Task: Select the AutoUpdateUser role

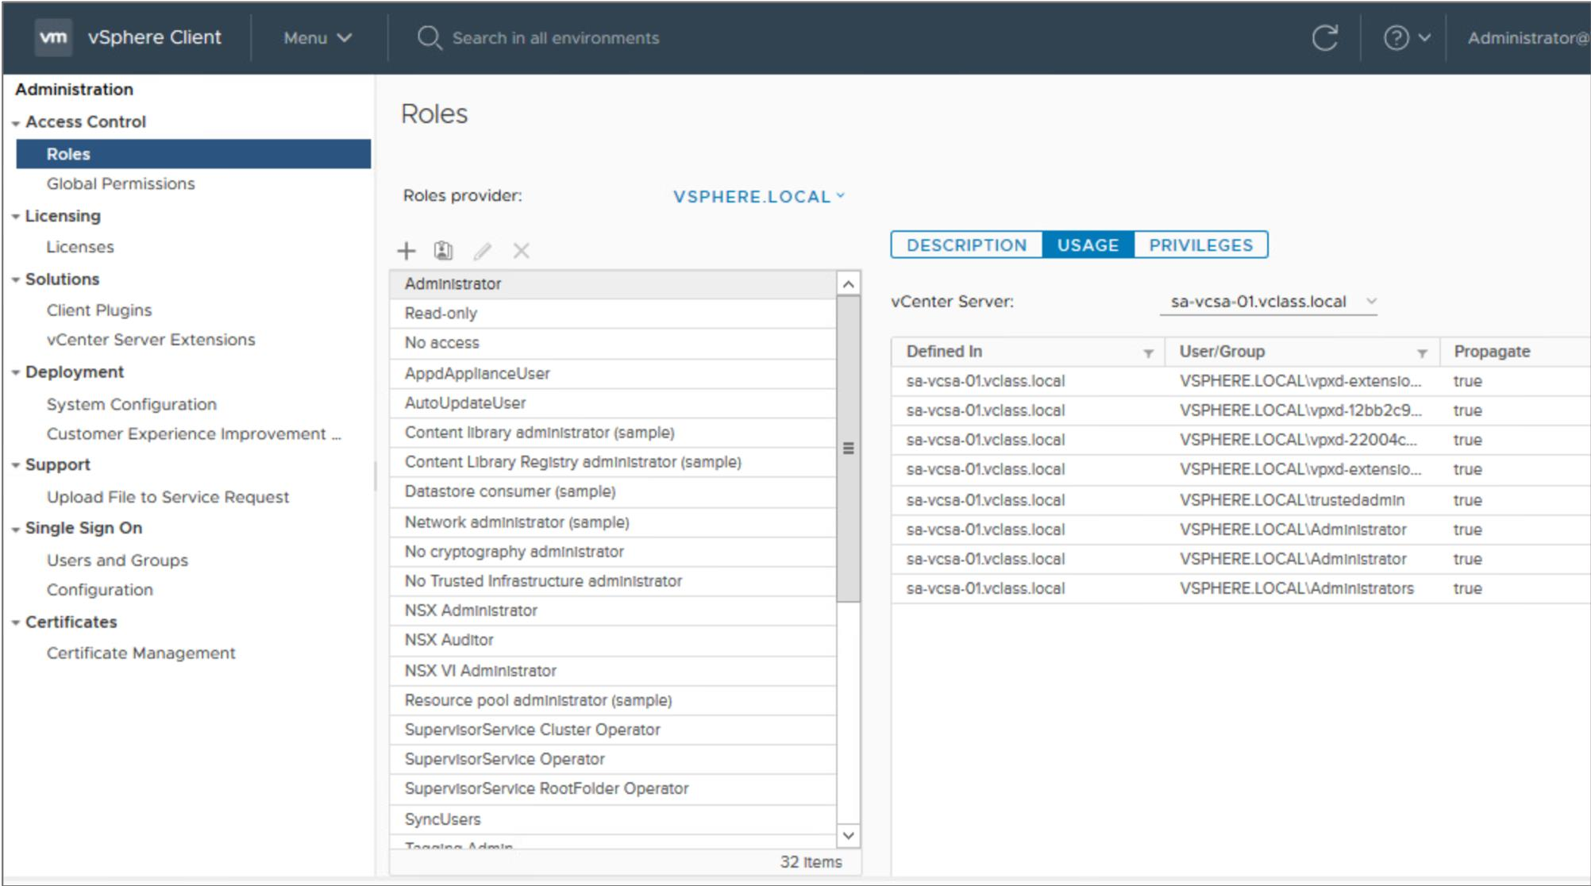Action: [x=612, y=403]
